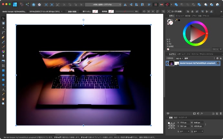223x139 pixels.
Task: Toggle the magnet snapping button
Action: coord(167,5)
